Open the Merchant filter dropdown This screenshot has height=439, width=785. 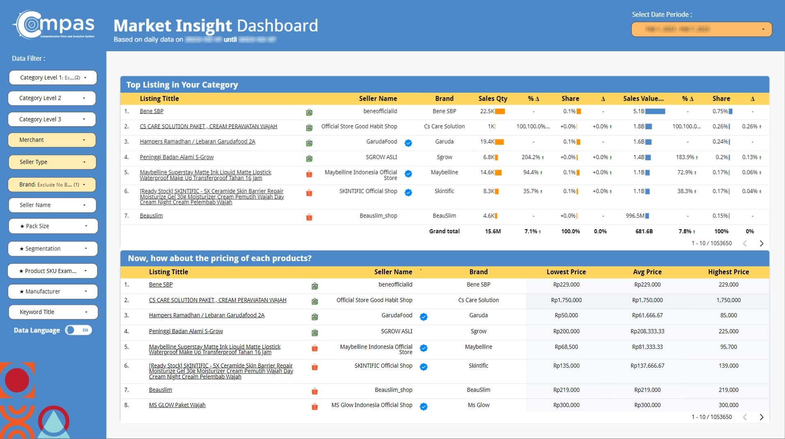click(x=52, y=140)
